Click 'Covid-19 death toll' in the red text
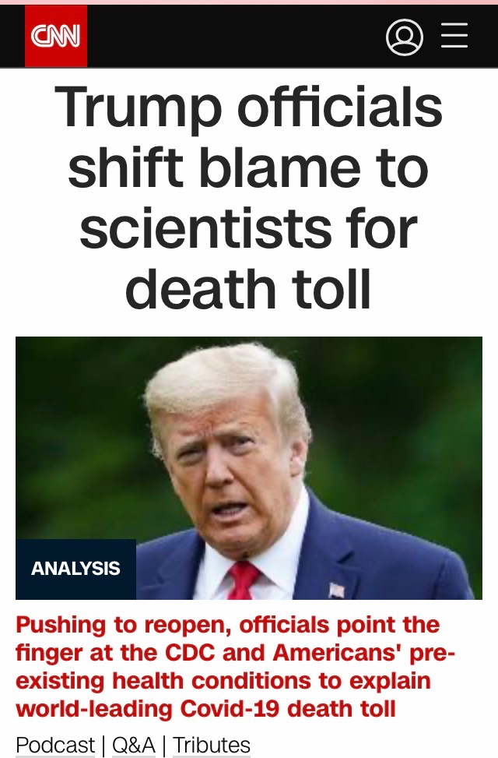This screenshot has width=498, height=758. (288, 709)
